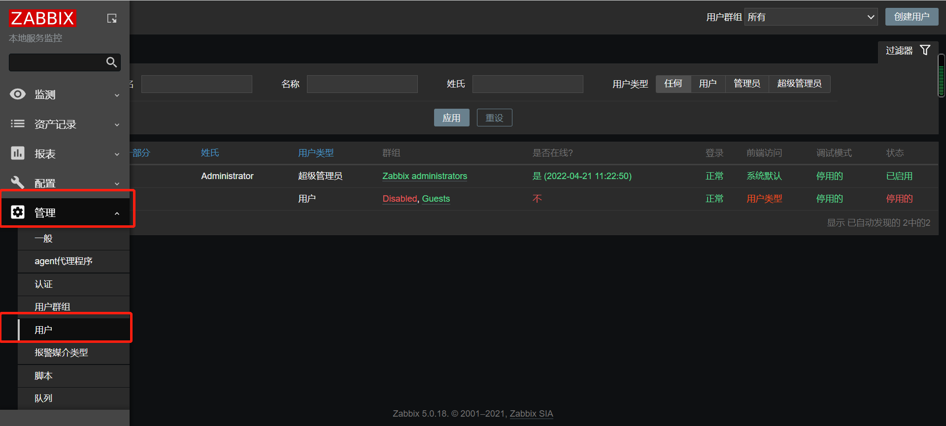Open agent代理程序 menu item
The image size is (946, 426).
coord(73,261)
